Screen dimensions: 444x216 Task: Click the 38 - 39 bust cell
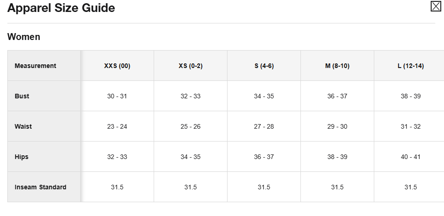(x=411, y=96)
